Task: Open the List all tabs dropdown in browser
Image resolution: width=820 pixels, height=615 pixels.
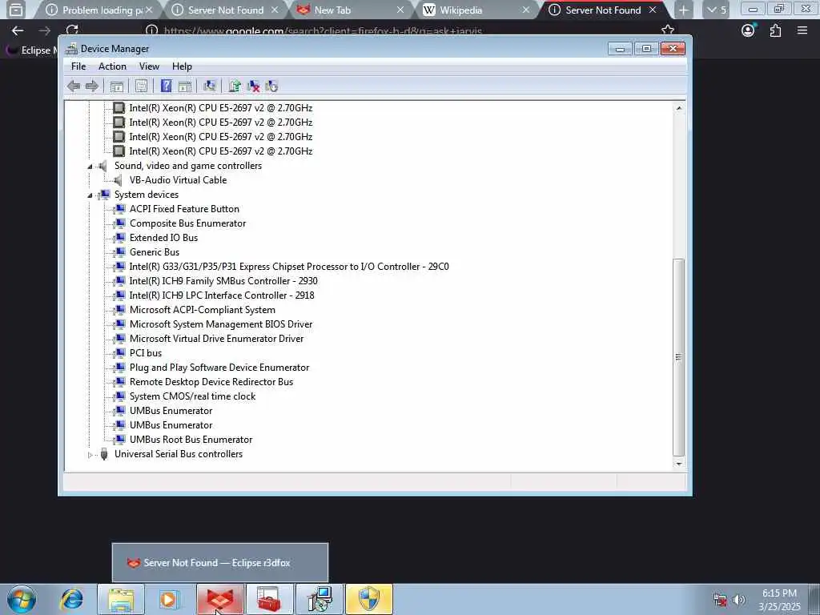Action: point(717,10)
